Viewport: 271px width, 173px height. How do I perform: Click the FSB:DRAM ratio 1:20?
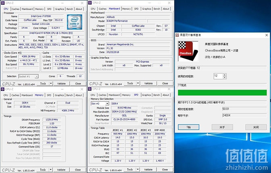tap(52, 124)
